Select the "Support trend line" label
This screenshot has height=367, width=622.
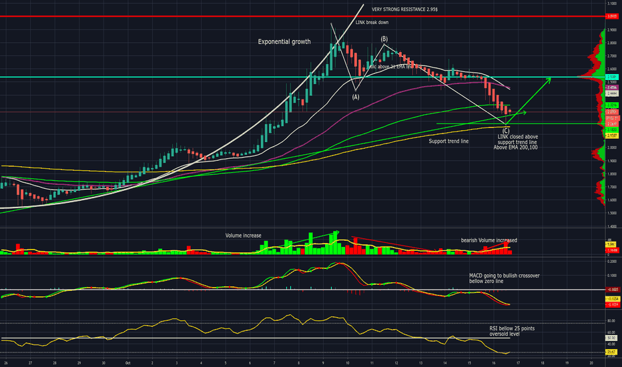coord(448,141)
